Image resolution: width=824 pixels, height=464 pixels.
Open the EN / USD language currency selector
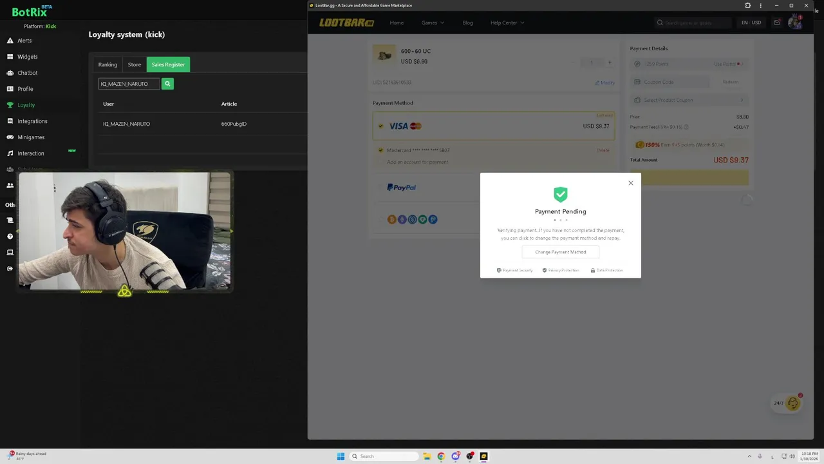751,23
